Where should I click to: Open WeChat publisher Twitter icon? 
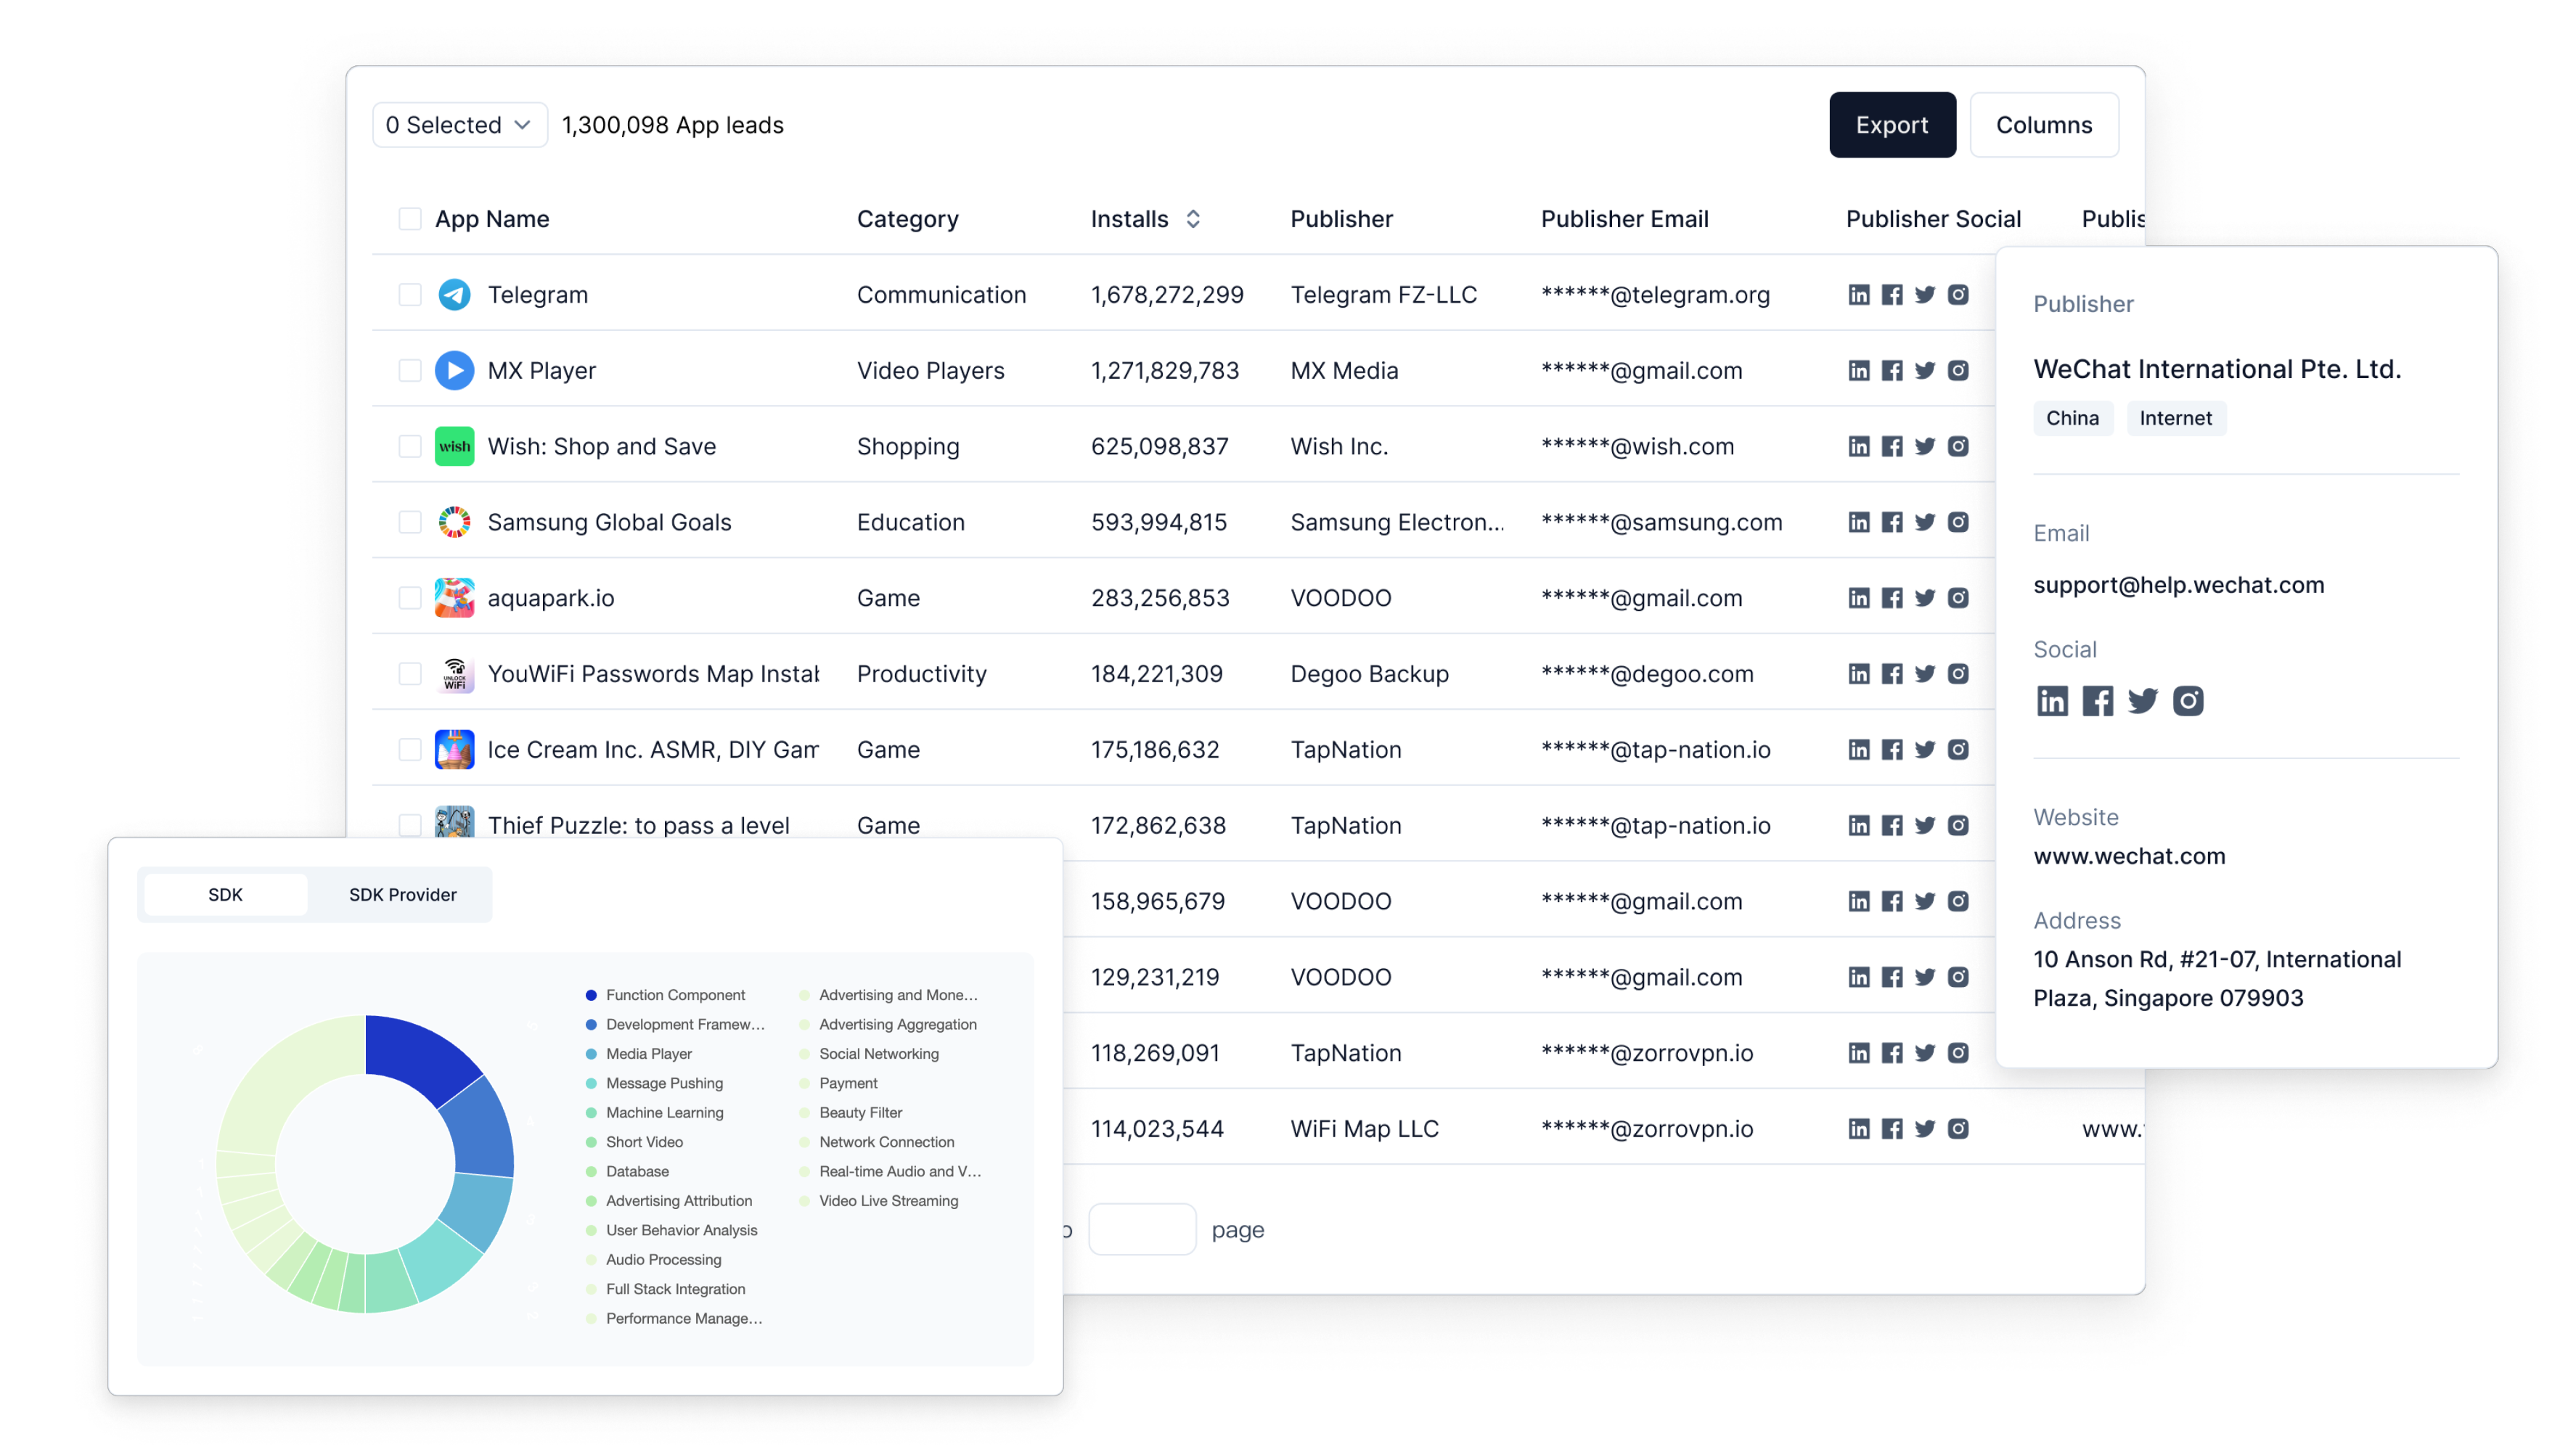pos(2142,701)
